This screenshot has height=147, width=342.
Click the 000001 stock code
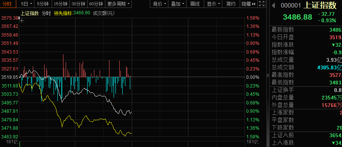291,5
